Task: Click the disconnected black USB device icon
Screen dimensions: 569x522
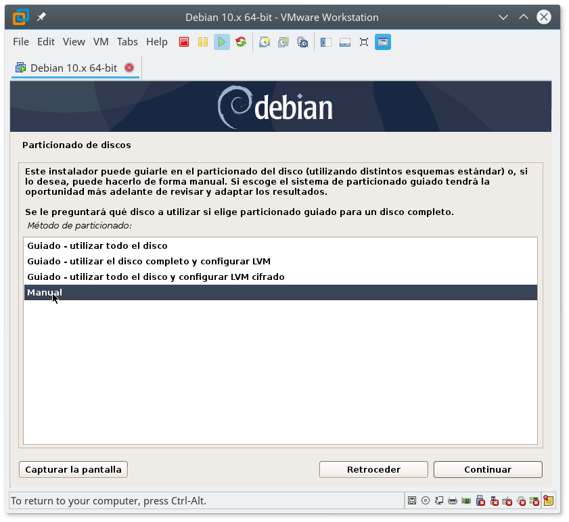Action: pyautogui.click(x=494, y=501)
